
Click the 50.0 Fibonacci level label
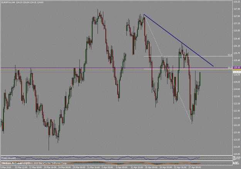(x=230, y=68)
